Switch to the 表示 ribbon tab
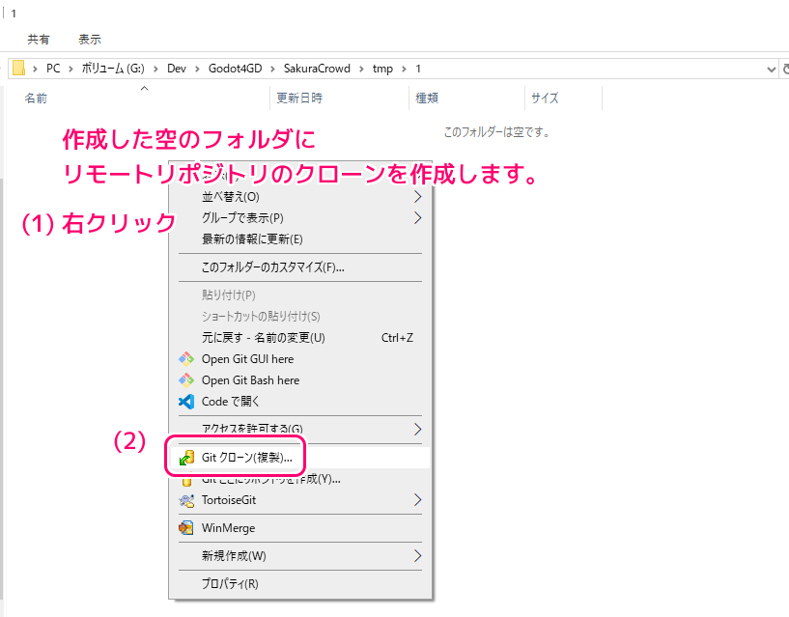This screenshot has height=617, width=789. (x=90, y=40)
